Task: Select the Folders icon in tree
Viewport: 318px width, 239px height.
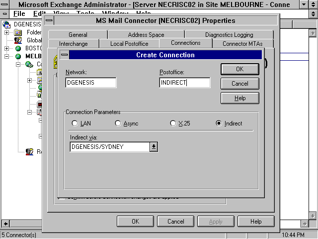Action: [18, 32]
